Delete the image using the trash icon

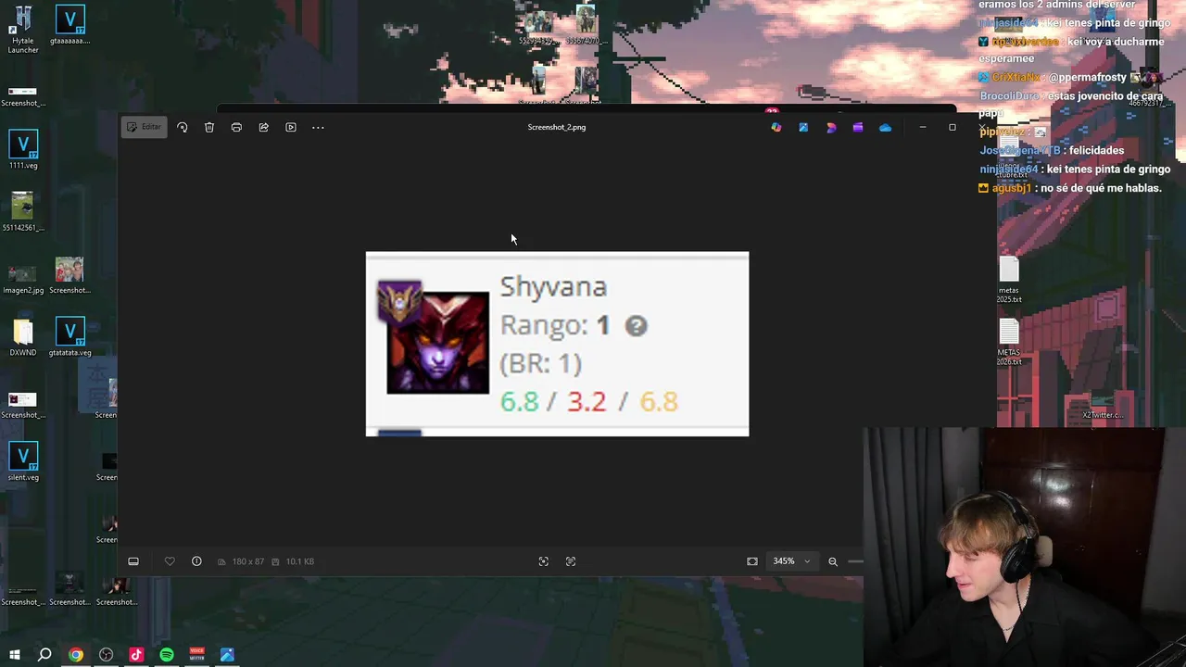click(x=209, y=127)
